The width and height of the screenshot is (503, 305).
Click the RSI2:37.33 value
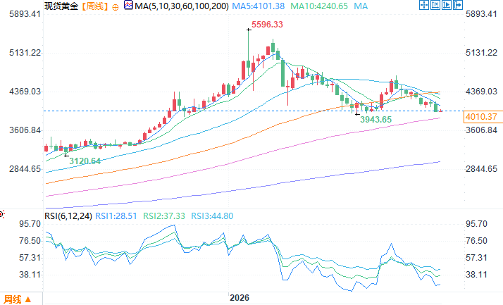tap(164, 216)
